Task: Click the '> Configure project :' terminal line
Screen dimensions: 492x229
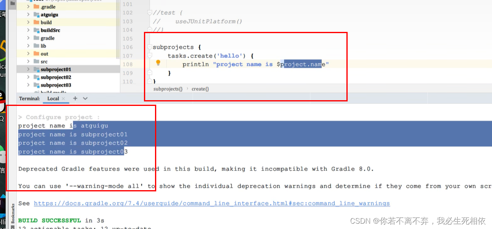Action: tap(59, 117)
